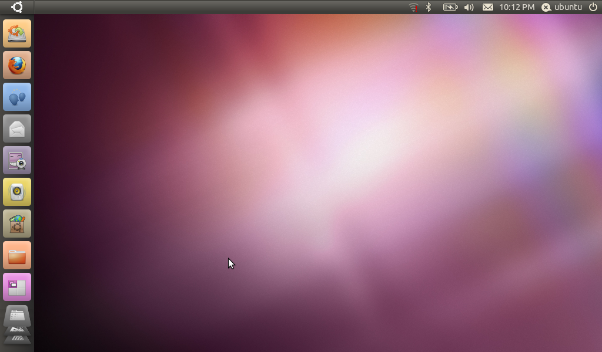Launch the Install Ubuntu icon
Viewport: 602px width, 352px height.
pyautogui.click(x=17, y=33)
